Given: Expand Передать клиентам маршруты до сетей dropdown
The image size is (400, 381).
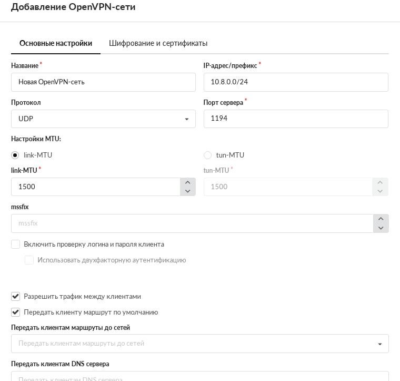Looking at the screenshot, I should pos(200,344).
